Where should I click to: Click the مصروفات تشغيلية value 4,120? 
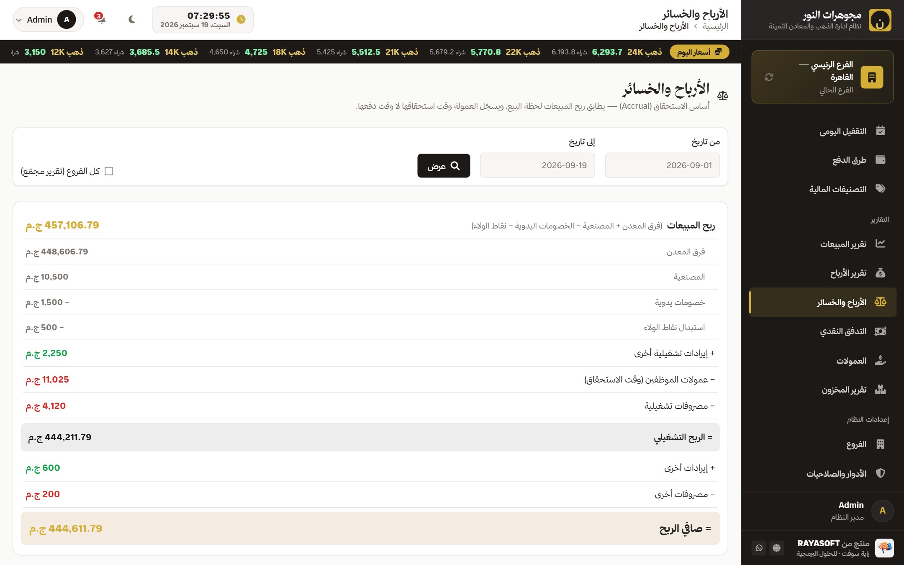pyautogui.click(x=46, y=406)
